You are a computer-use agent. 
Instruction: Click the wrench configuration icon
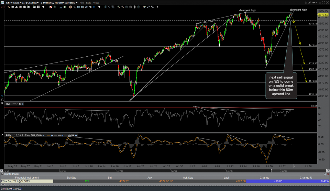point(152,7)
